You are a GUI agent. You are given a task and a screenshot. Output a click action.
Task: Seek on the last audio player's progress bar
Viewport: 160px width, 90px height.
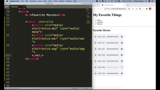[112, 73]
